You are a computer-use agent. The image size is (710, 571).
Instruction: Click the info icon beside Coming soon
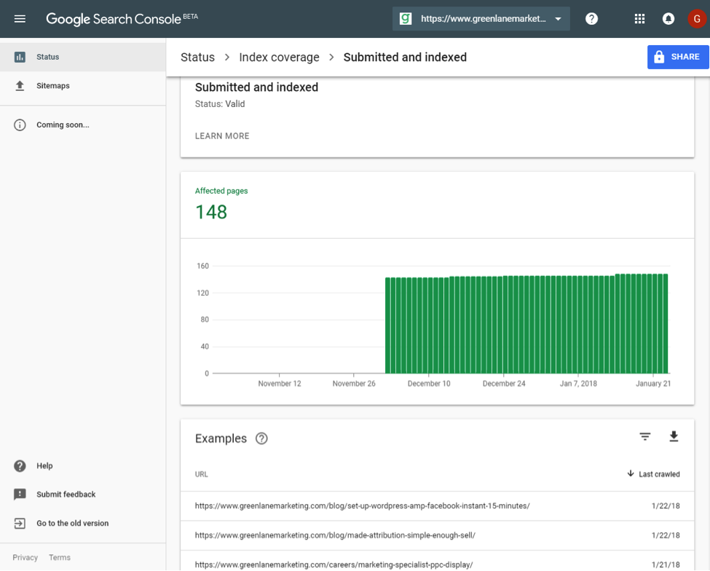(x=20, y=125)
